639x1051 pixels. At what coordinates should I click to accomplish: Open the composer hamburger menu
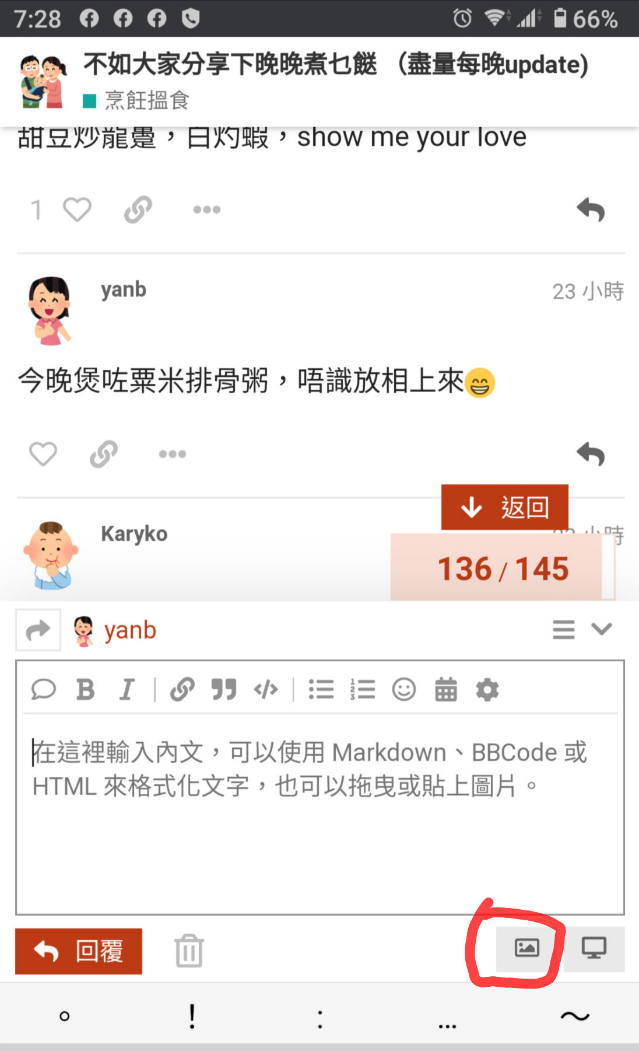point(564,630)
